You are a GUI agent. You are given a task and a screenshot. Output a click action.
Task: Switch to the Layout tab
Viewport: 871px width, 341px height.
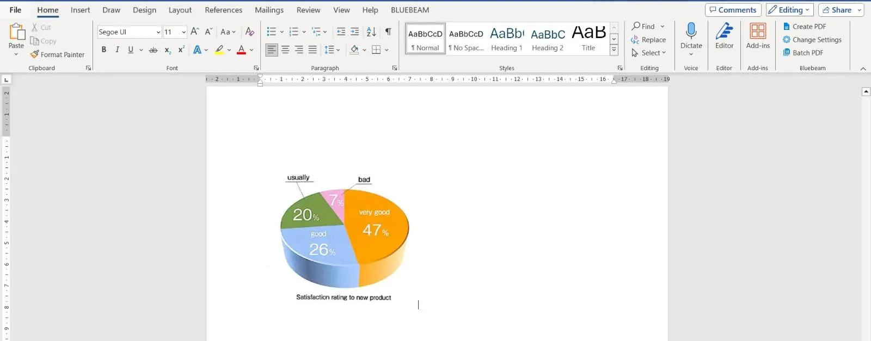[x=180, y=10]
